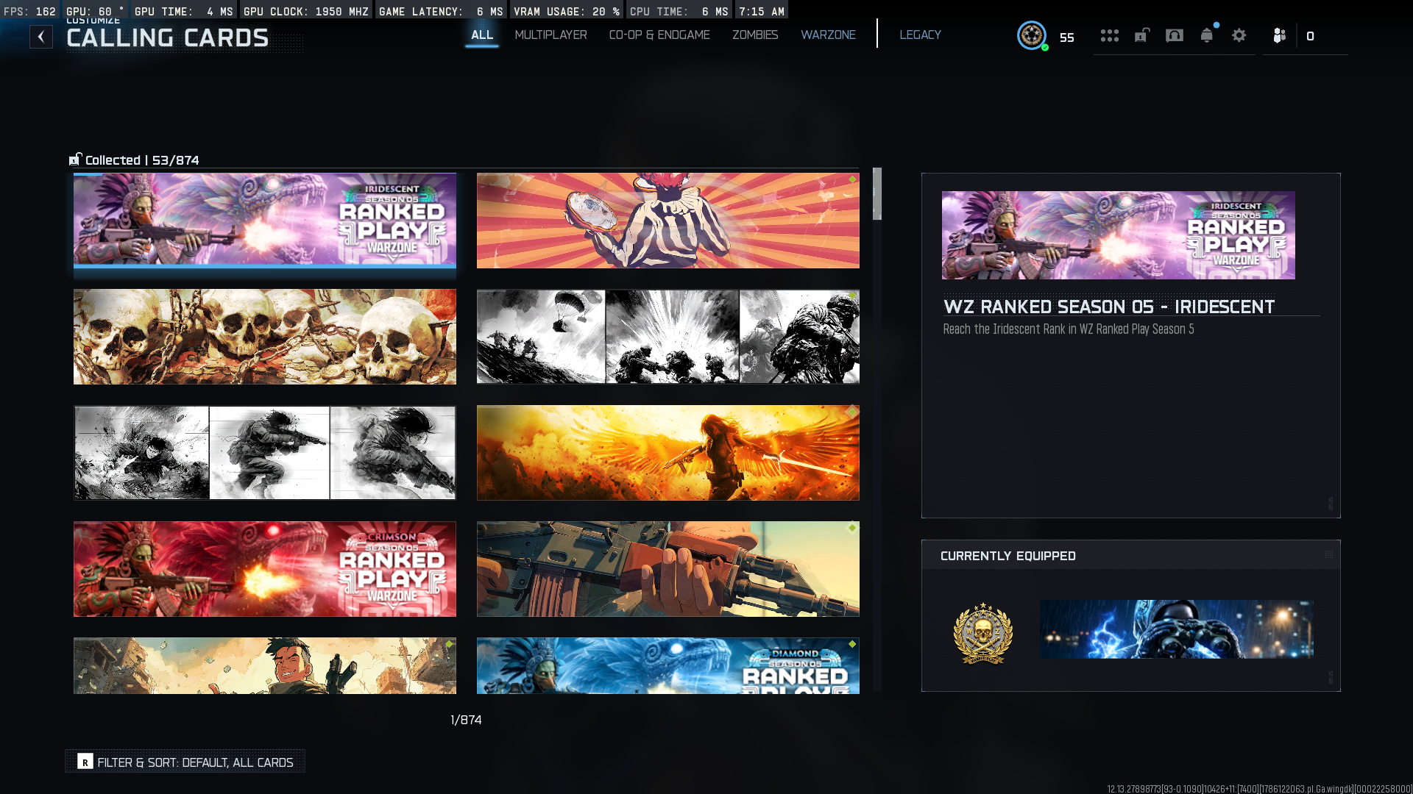Select the skulls and chains calling card

265,337
